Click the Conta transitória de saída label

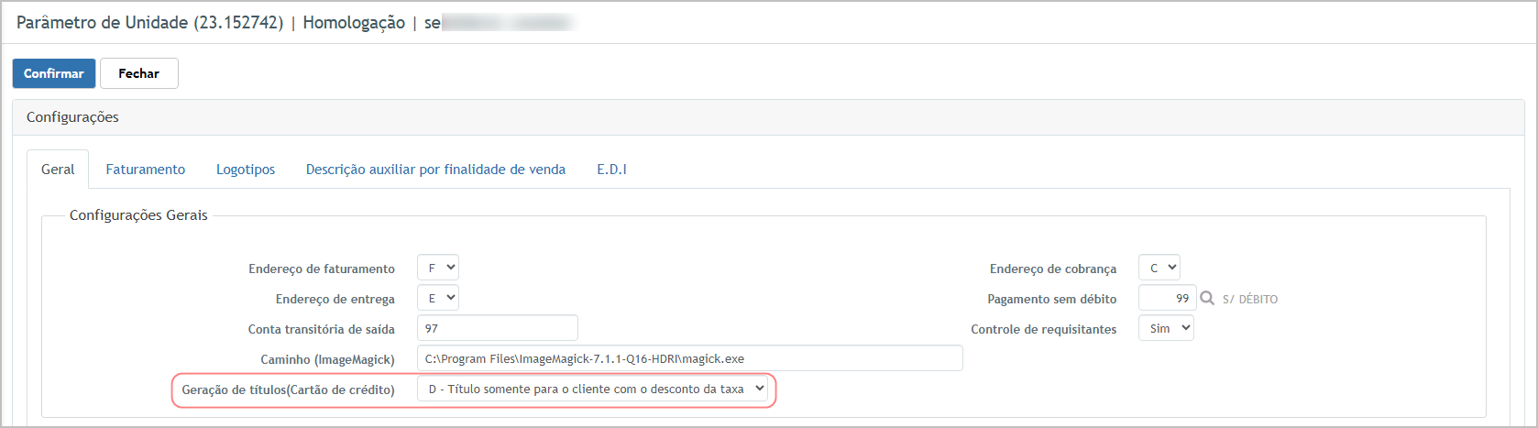click(322, 329)
